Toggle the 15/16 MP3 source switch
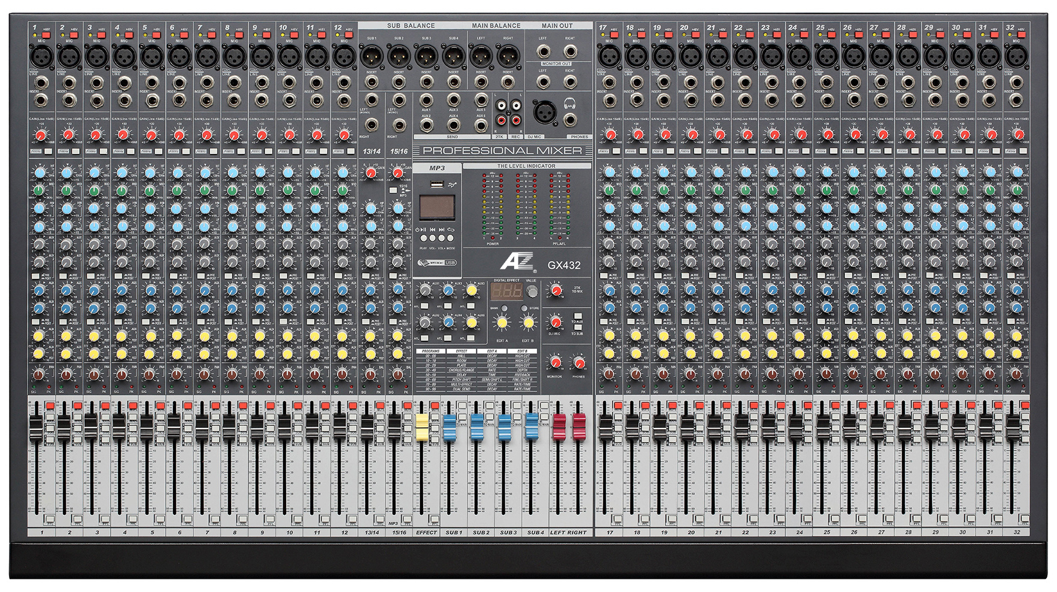Viewport: 1057px width, 592px height. pyautogui.click(x=393, y=190)
